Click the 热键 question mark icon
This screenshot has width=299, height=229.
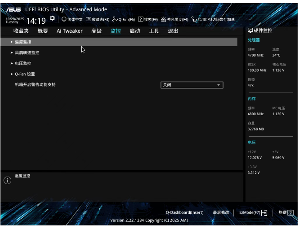tap(290, 212)
